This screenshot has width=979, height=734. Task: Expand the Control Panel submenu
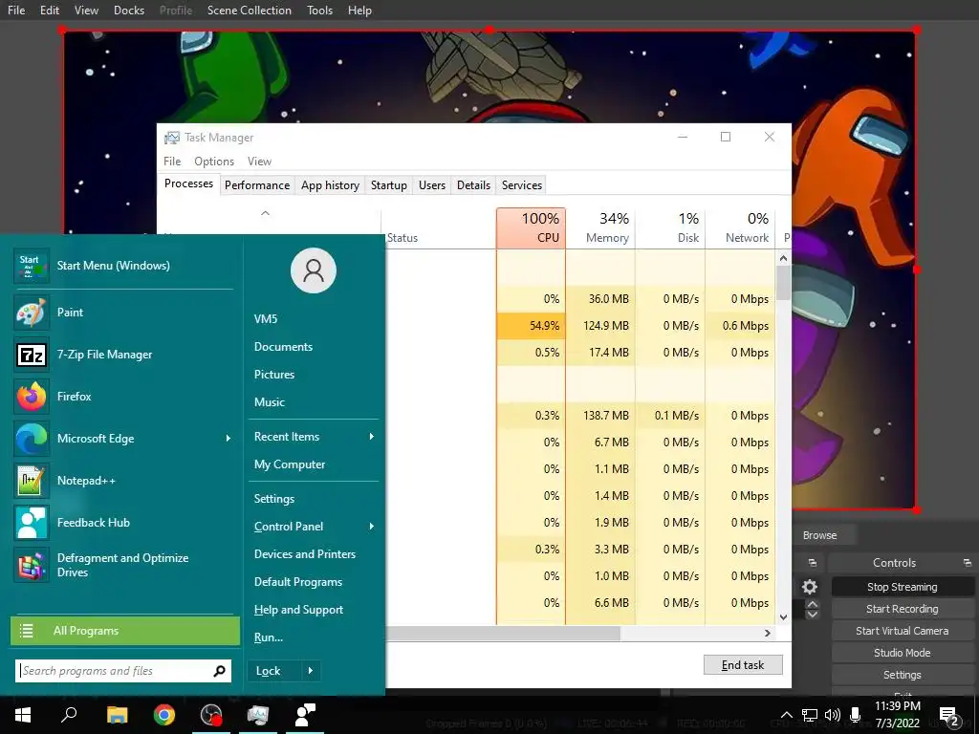372,527
